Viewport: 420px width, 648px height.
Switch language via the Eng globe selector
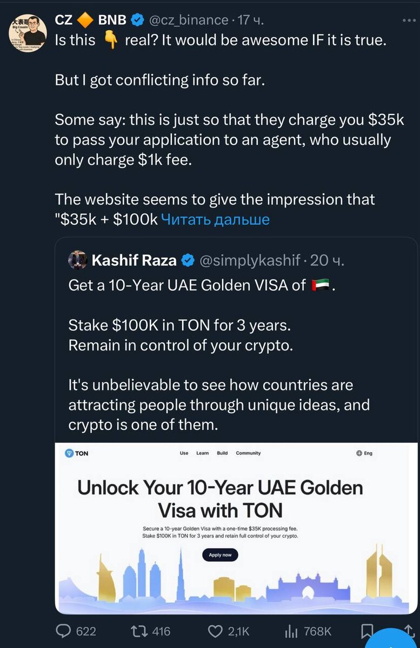click(364, 453)
